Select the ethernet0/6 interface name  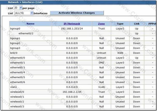(18, 82)
